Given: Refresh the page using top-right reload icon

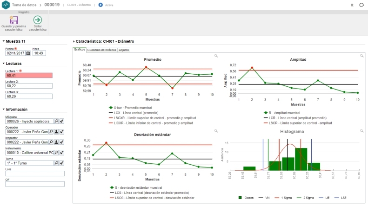Looking at the screenshot, I should 361,5.
